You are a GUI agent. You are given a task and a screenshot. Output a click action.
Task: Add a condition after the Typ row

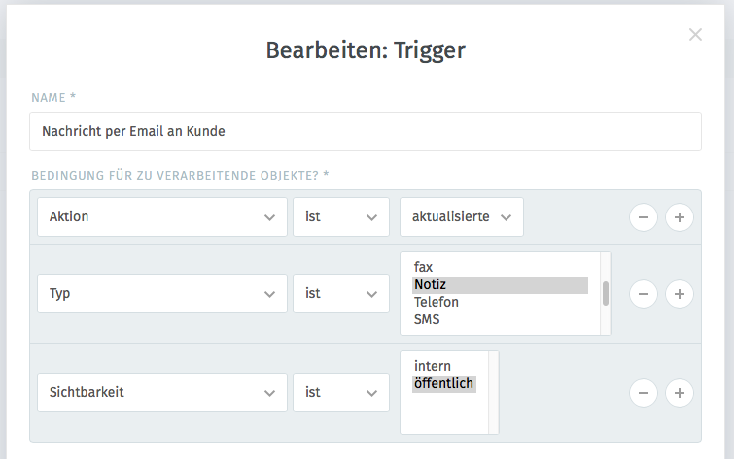(x=680, y=294)
